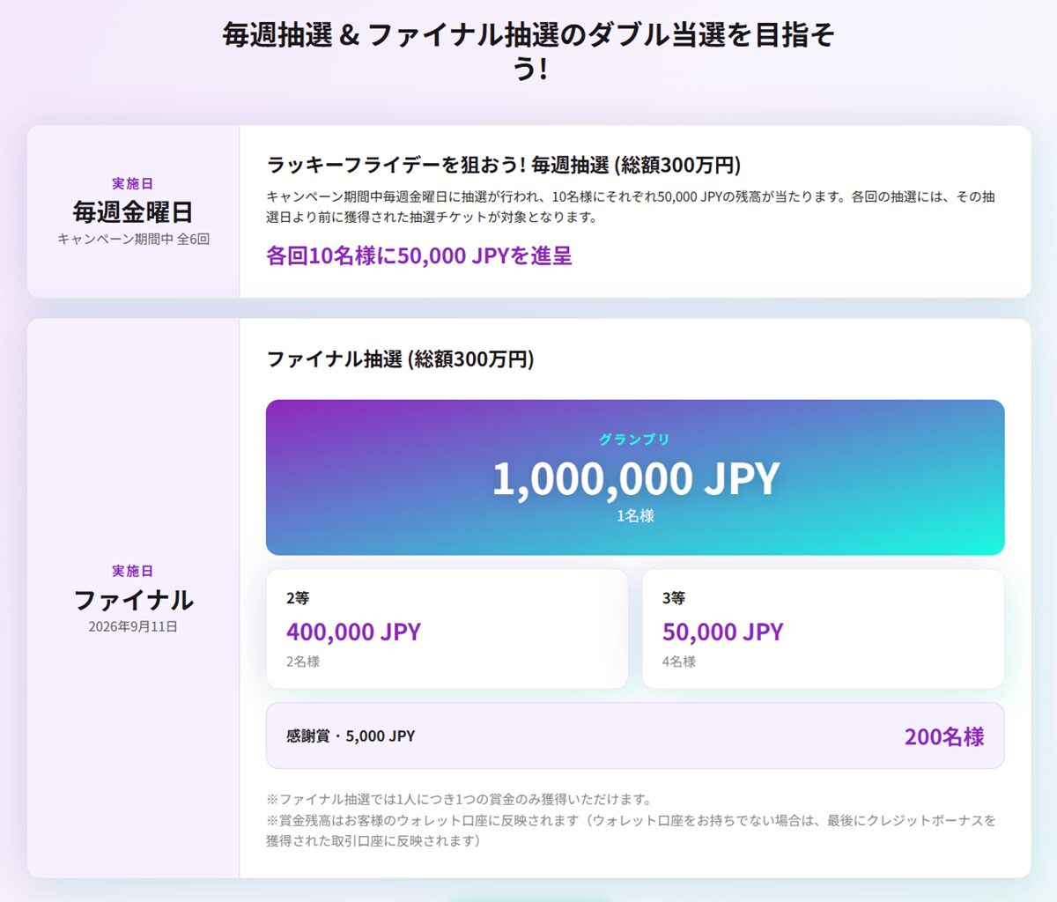
Task: Click the 実施日 label above 毎週金曜日
Action: click(133, 183)
